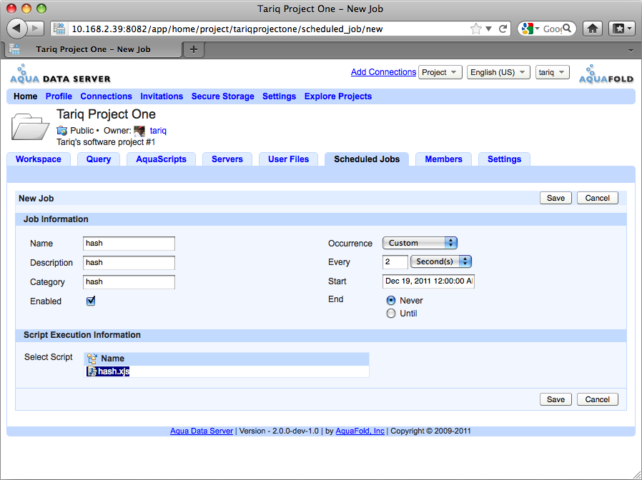Click the Every interval number field
The width and height of the screenshot is (642, 480).
(395, 261)
